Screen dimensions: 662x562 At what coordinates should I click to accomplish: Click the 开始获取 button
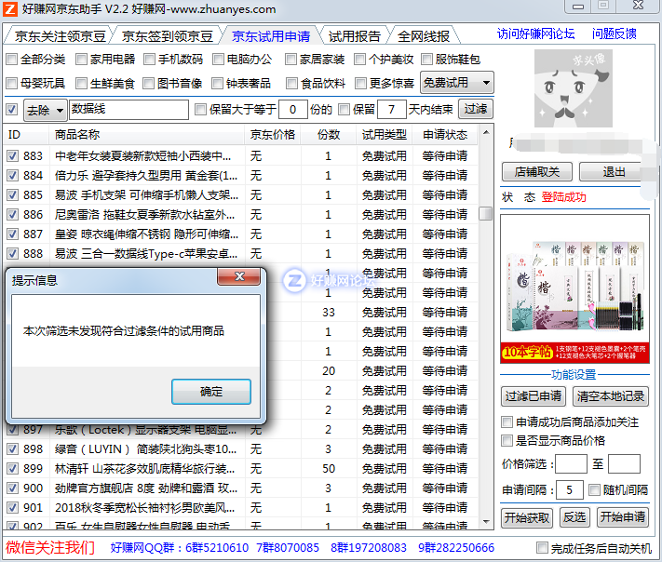coord(527,517)
